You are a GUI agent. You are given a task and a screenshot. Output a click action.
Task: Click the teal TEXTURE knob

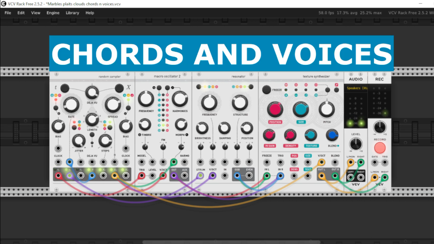(311, 135)
